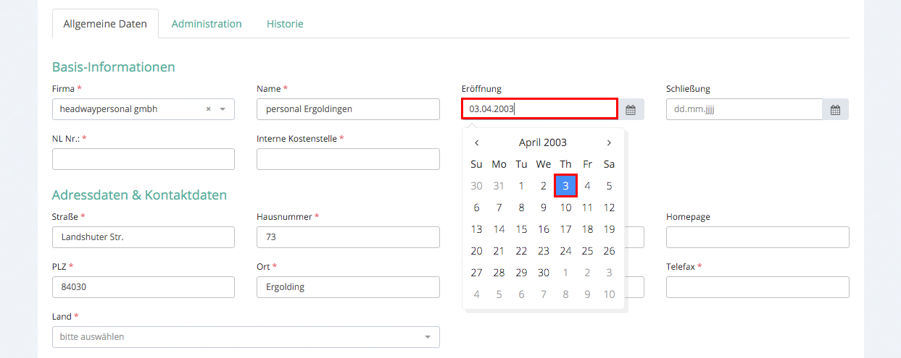Pick April 15 in the calendar
The width and height of the screenshot is (901, 358).
coord(521,229)
